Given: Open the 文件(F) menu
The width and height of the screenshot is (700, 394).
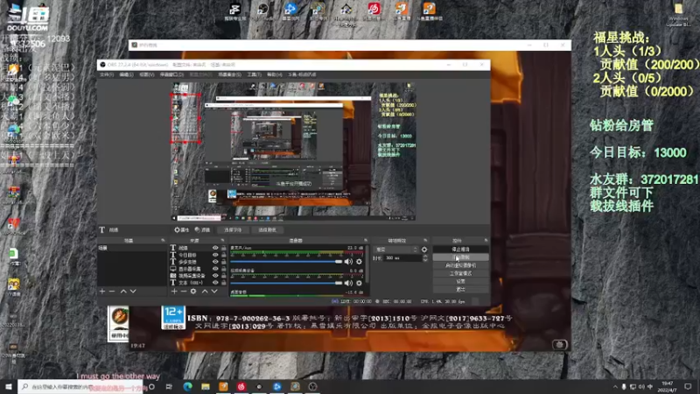Looking at the screenshot, I should pyautogui.click(x=107, y=74).
